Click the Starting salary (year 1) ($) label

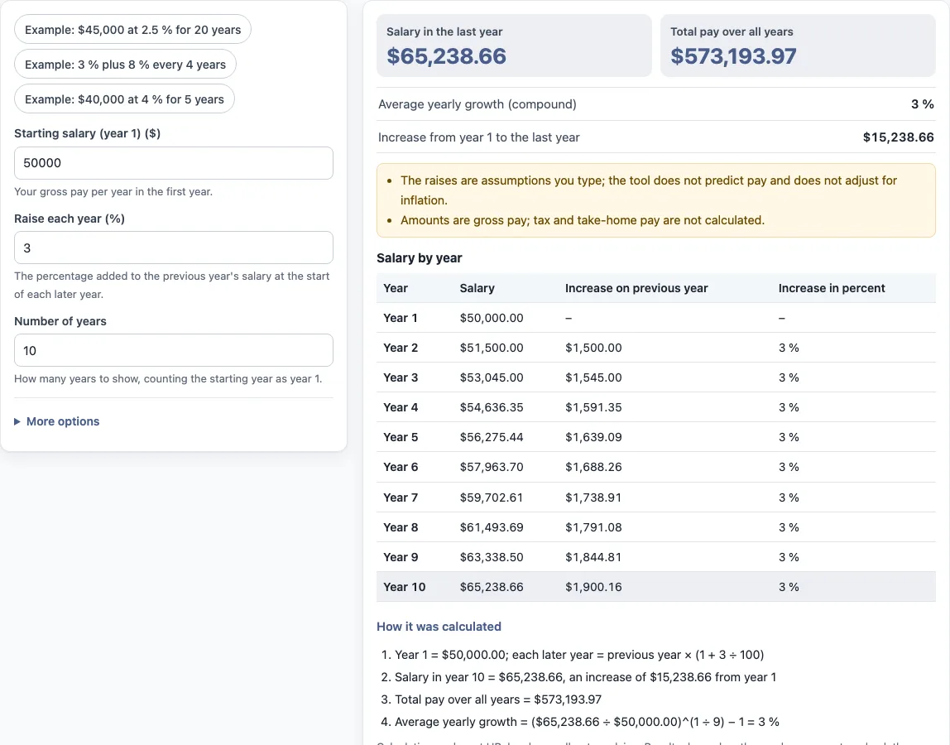[87, 133]
